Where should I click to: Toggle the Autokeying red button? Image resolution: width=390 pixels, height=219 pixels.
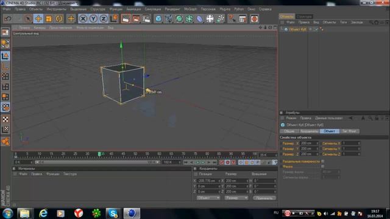(x=227, y=162)
